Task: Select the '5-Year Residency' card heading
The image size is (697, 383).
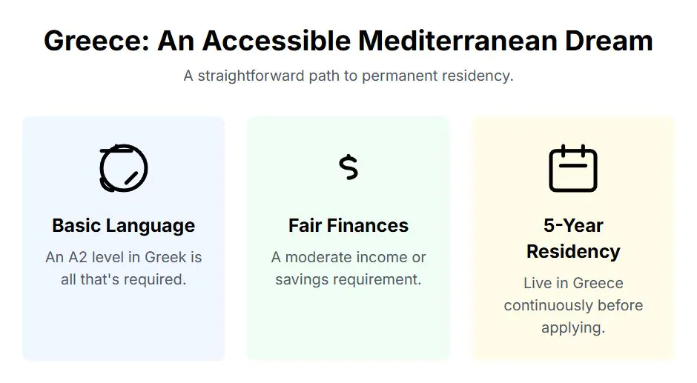Action: [573, 239]
